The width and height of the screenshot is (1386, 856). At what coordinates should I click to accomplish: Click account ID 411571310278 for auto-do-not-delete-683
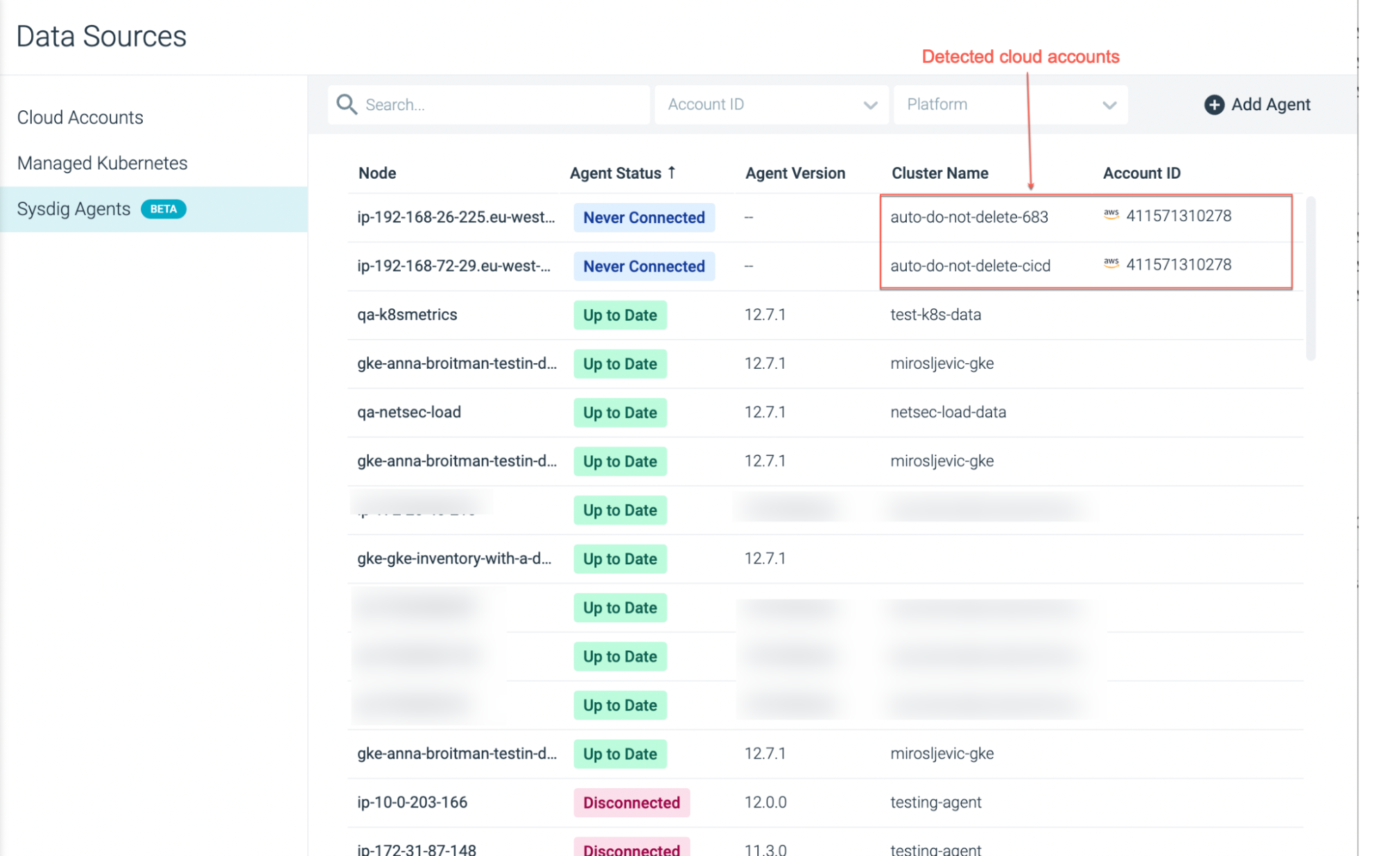[x=1179, y=216]
